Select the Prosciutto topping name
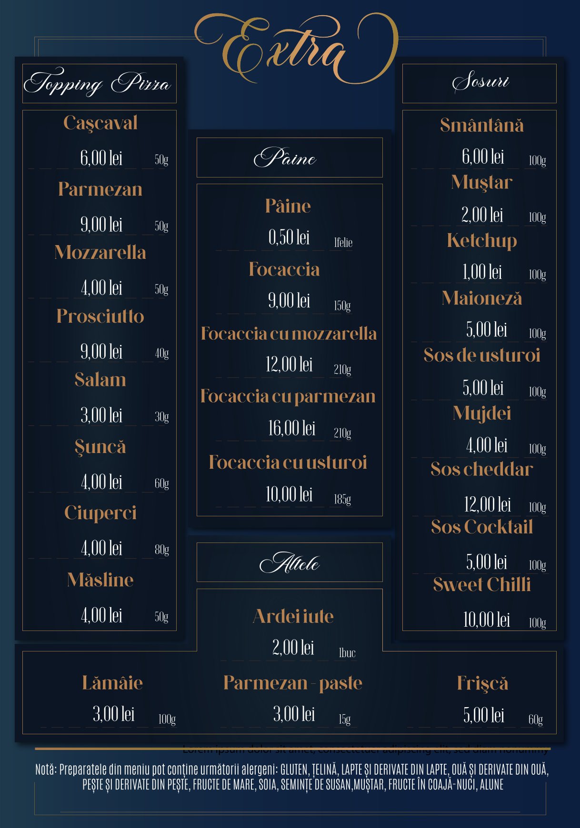 pos(100,316)
